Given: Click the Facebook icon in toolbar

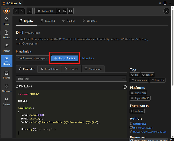Looking at the screenshot, I should click(59, 11).
